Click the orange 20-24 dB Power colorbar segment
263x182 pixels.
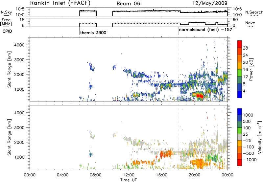point(240,59)
